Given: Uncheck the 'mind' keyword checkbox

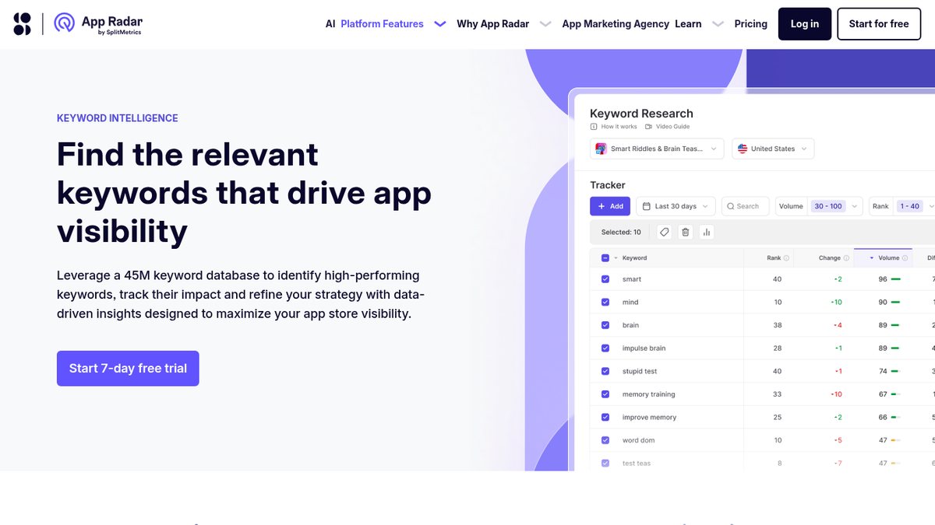Looking at the screenshot, I should [605, 303].
